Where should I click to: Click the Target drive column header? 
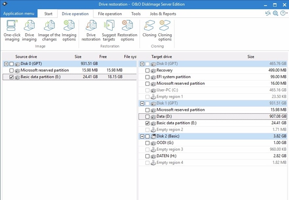tap(162, 56)
